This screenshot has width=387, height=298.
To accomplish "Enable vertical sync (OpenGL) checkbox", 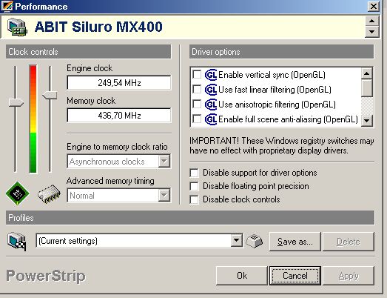I will (197, 74).
